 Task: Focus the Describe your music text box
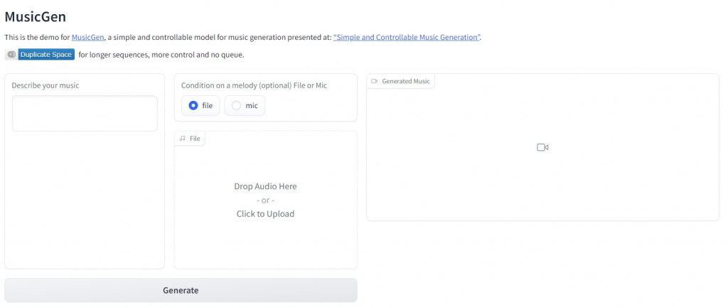(x=85, y=114)
